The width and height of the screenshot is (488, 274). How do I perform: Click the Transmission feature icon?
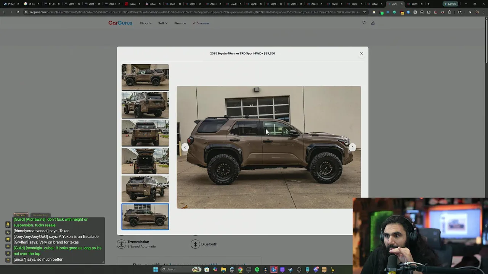click(121, 244)
